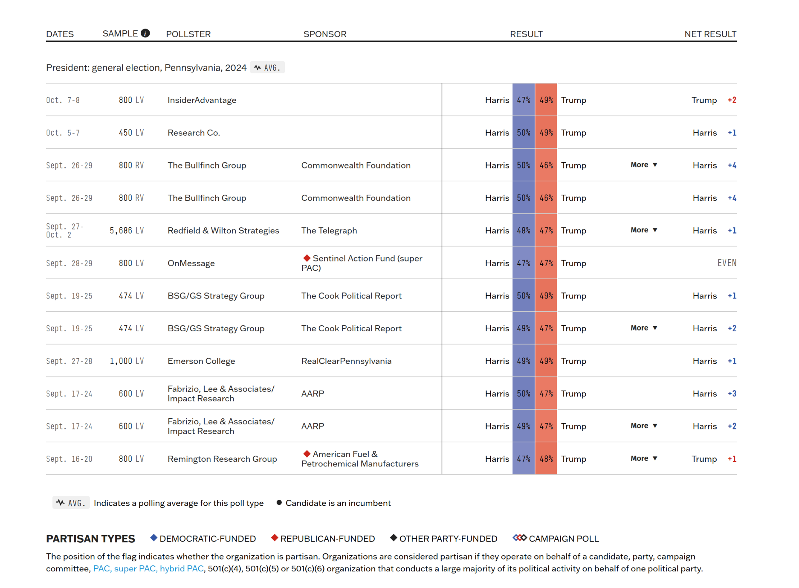Screen dimensions: 799x588
Task: Click RealClearPennsylvania sponsor
Action: pyautogui.click(x=346, y=361)
